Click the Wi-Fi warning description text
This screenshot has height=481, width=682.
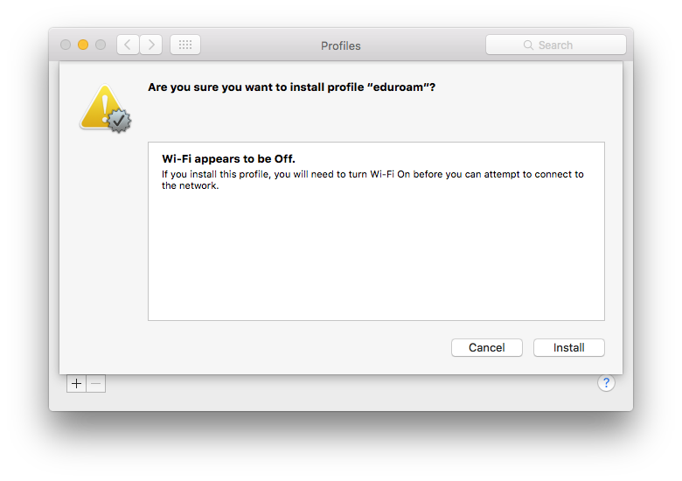pos(372,179)
